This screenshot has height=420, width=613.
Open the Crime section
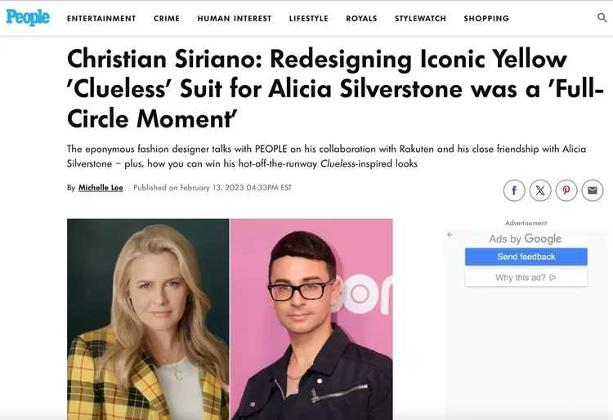click(167, 18)
